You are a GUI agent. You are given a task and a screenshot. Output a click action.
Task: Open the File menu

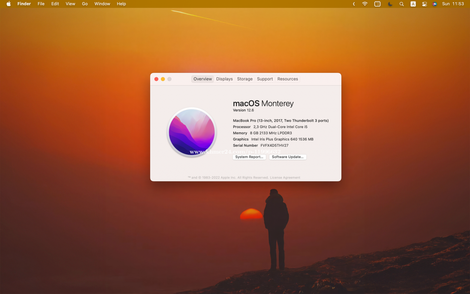41,4
